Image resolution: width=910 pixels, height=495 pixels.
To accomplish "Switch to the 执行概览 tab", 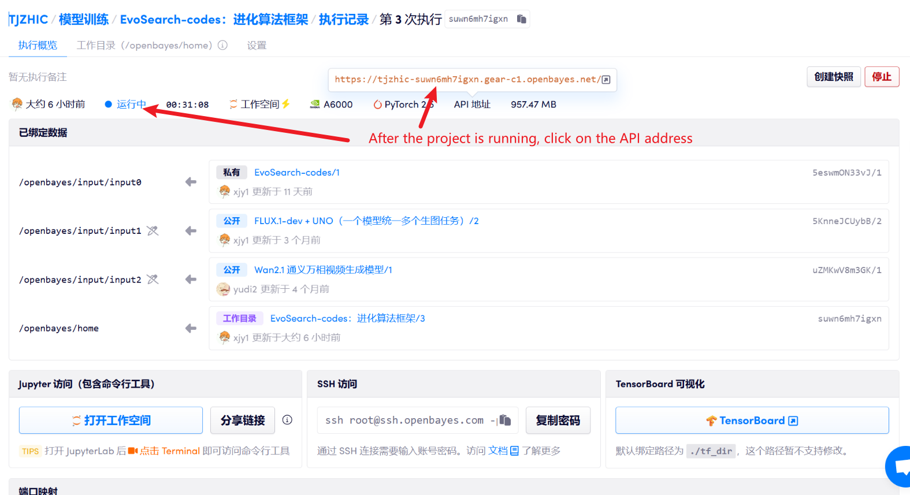I will click(38, 45).
